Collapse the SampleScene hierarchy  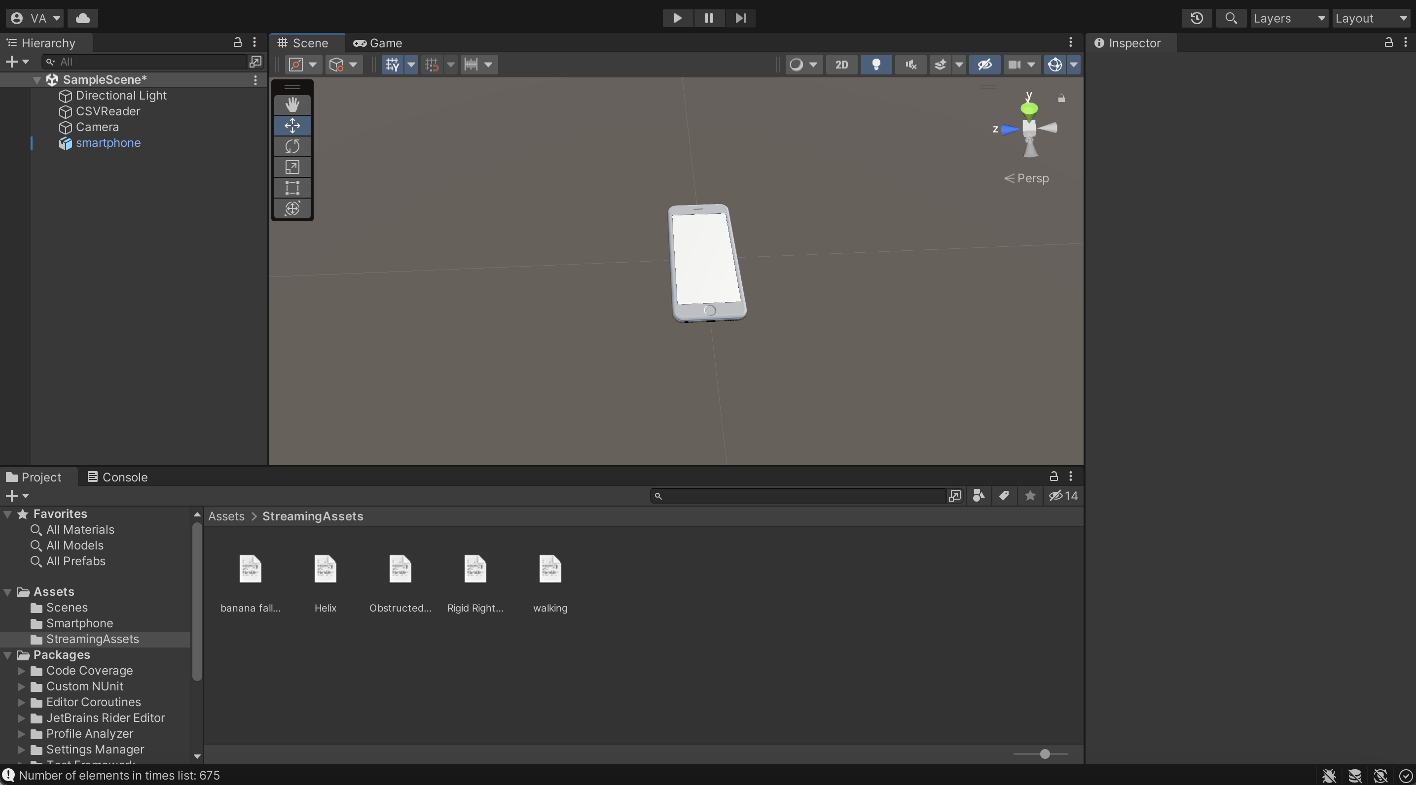(x=37, y=80)
